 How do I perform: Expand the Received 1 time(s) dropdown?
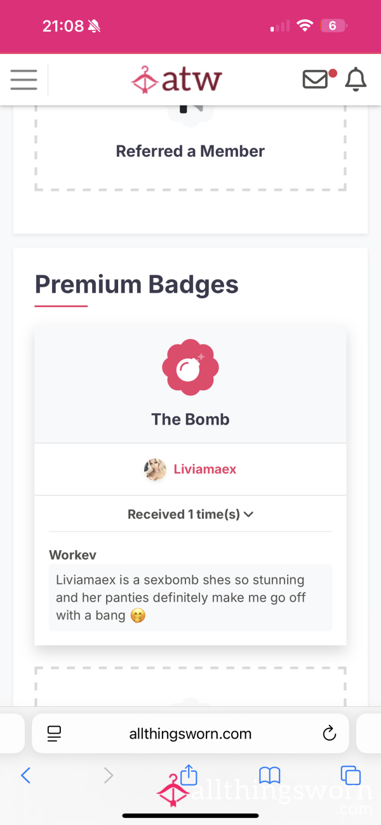[x=190, y=514]
